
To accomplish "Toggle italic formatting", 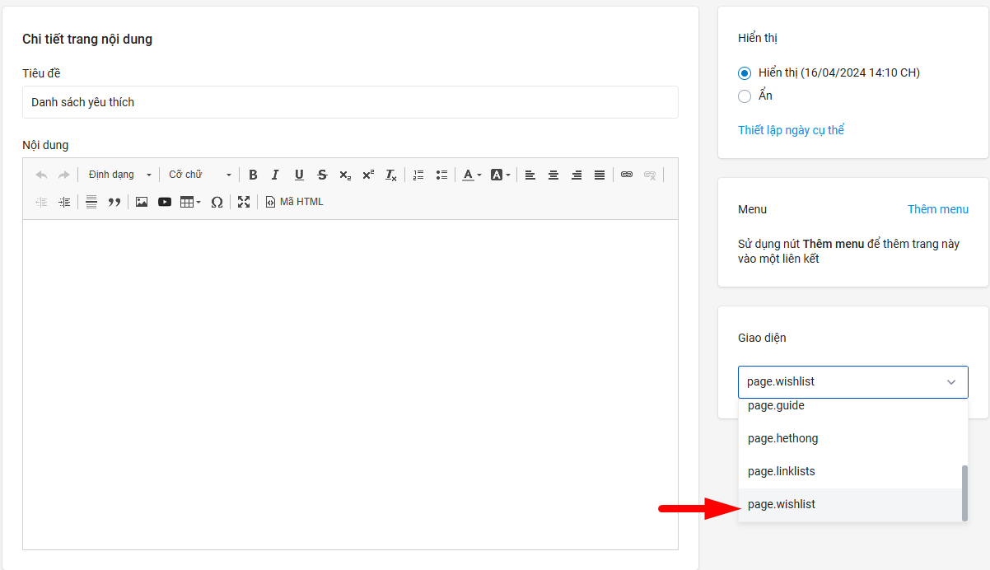I will pyautogui.click(x=276, y=175).
